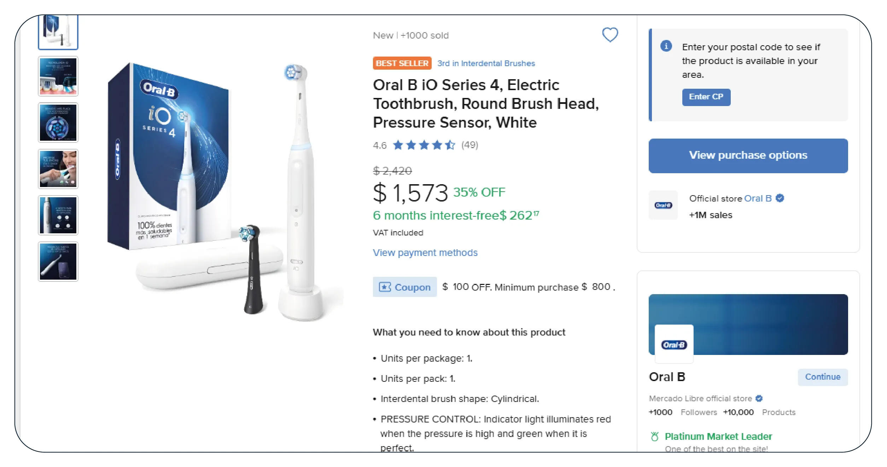Image resolution: width=887 pixels, height=467 pixels.
Task: Click the Oral B official store link
Action: point(758,198)
